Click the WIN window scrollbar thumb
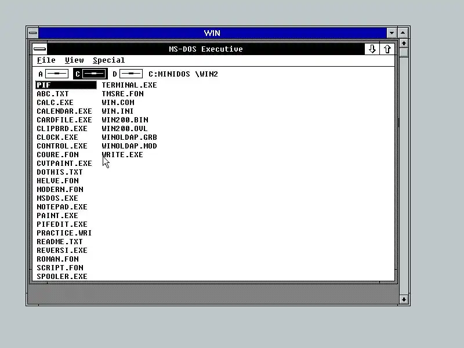Screen dimensions: 464x348 point(404,52)
